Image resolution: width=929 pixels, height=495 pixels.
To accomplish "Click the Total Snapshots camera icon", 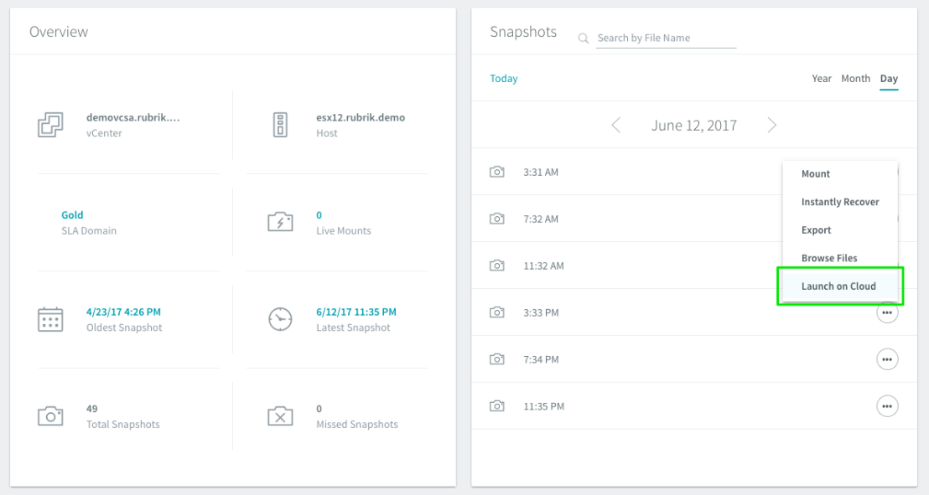I will coord(50,416).
